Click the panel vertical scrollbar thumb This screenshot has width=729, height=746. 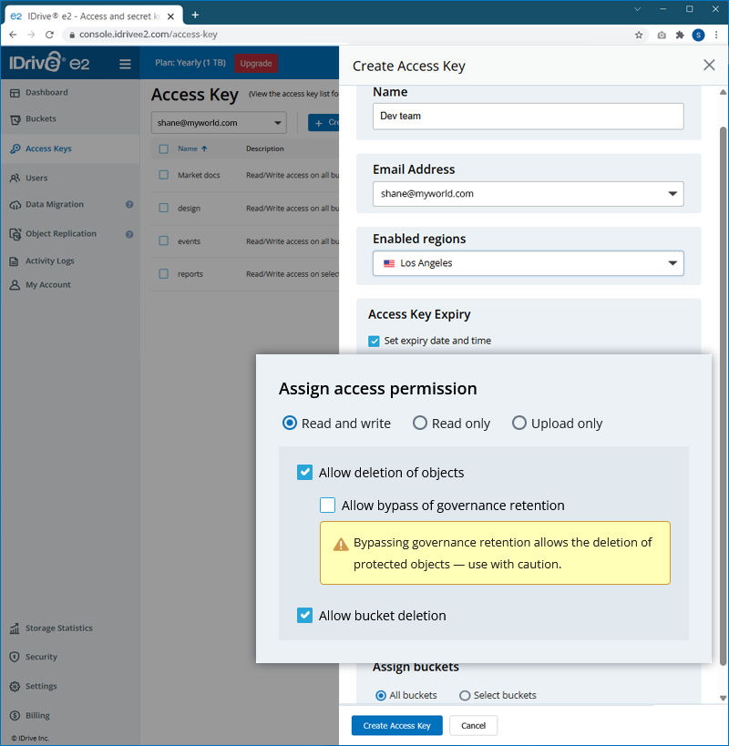[x=723, y=396]
